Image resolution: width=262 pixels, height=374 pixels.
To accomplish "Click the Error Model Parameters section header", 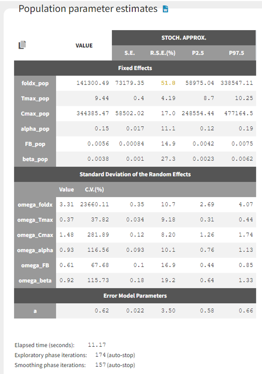I will [x=135, y=296].
